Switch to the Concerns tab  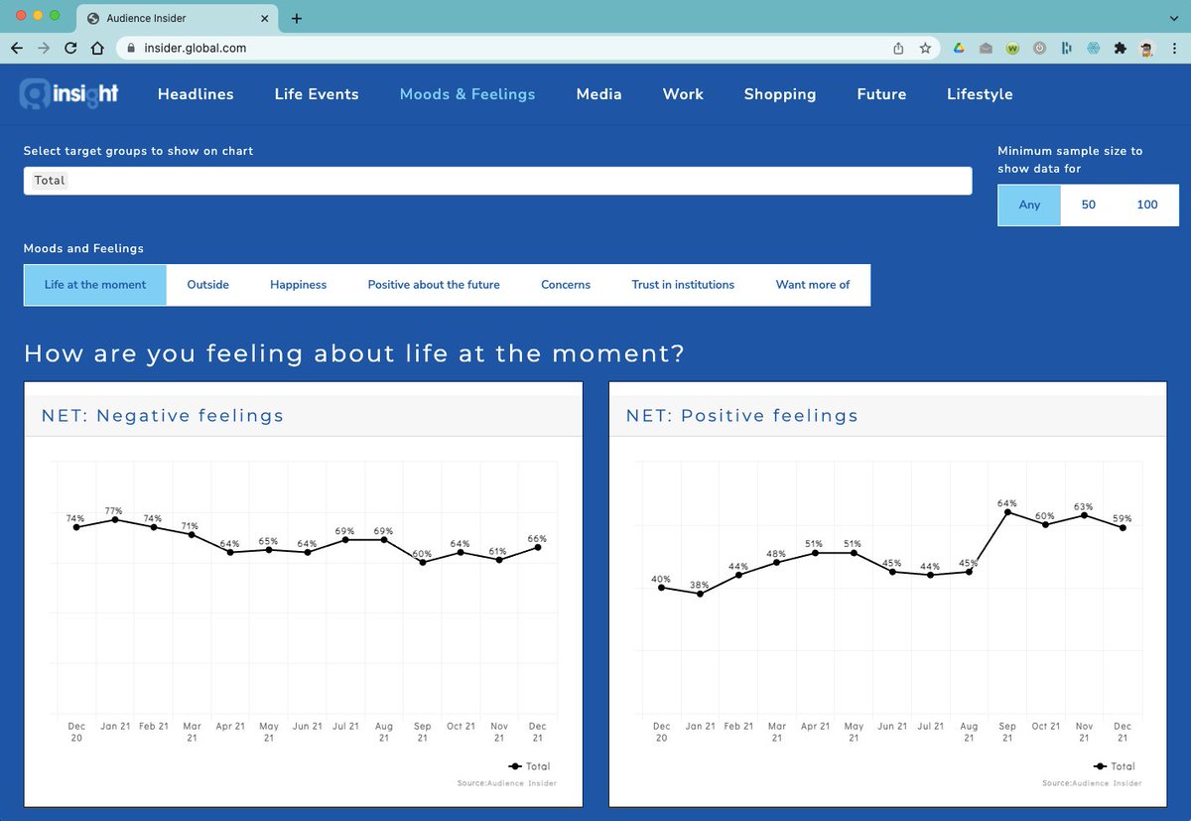pos(566,285)
